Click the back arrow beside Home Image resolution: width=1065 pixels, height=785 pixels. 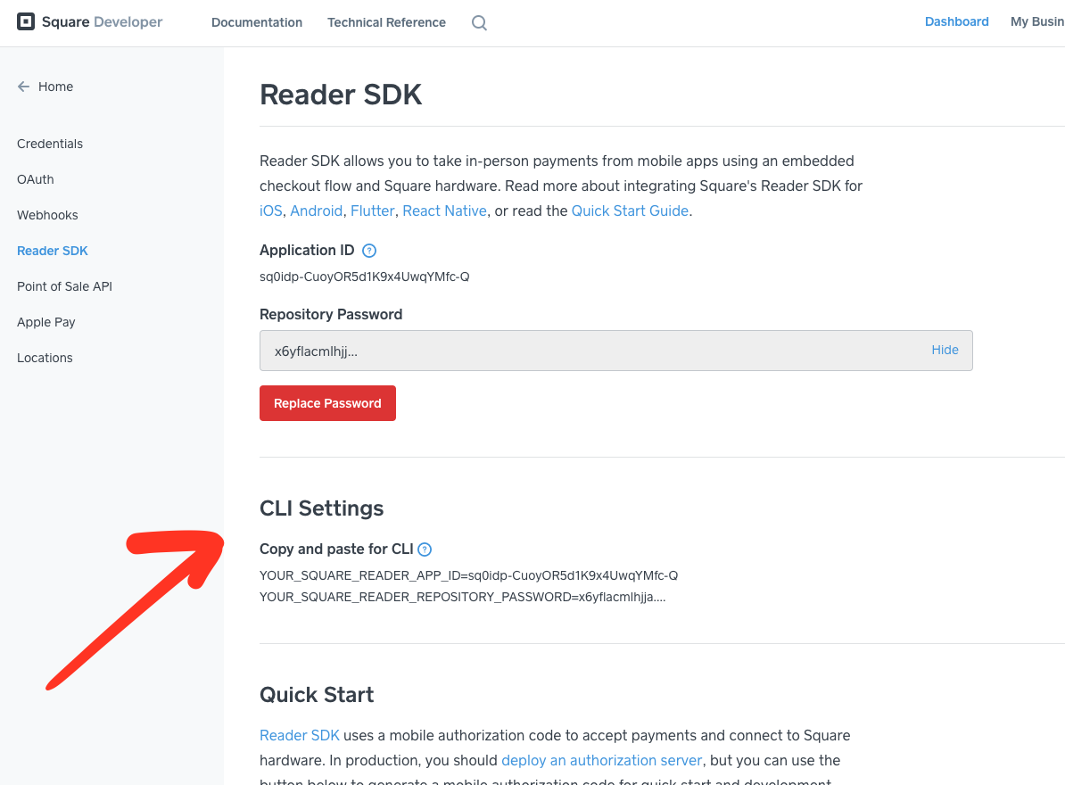click(x=24, y=87)
